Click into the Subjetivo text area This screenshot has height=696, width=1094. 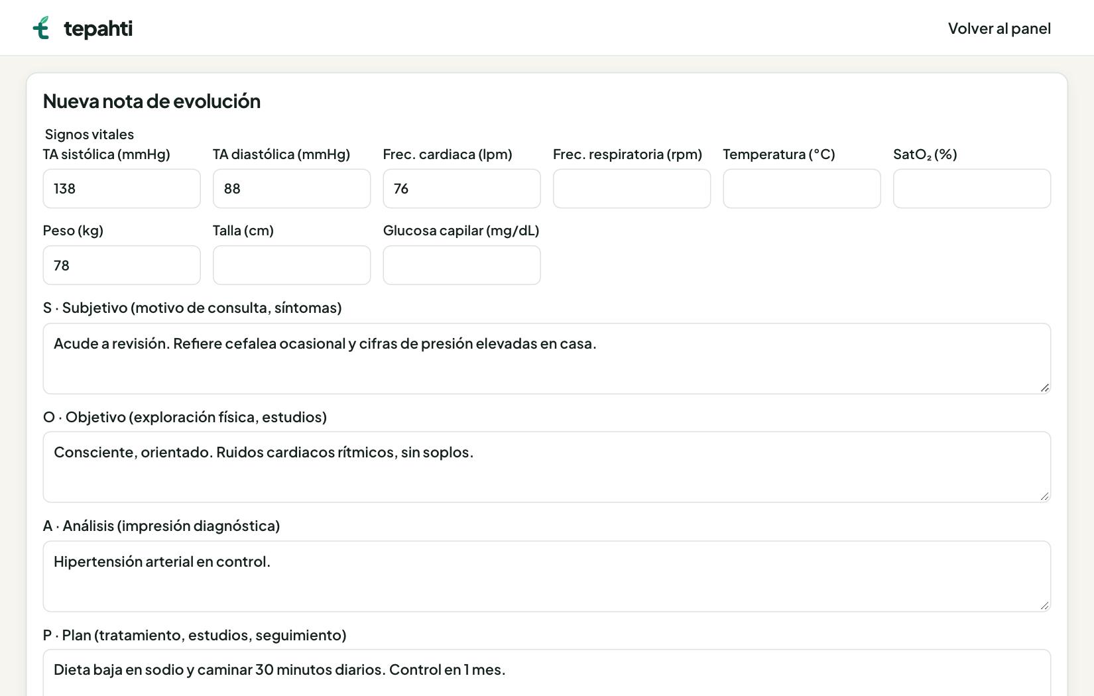click(547, 359)
